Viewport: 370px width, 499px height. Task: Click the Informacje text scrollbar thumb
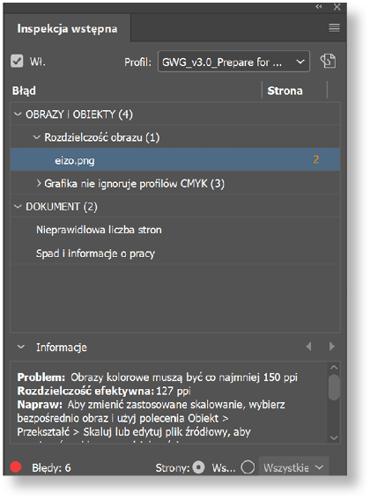(334, 387)
